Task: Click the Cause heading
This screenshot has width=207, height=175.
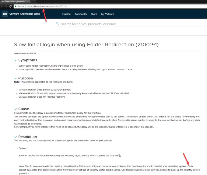Action: click(24, 109)
